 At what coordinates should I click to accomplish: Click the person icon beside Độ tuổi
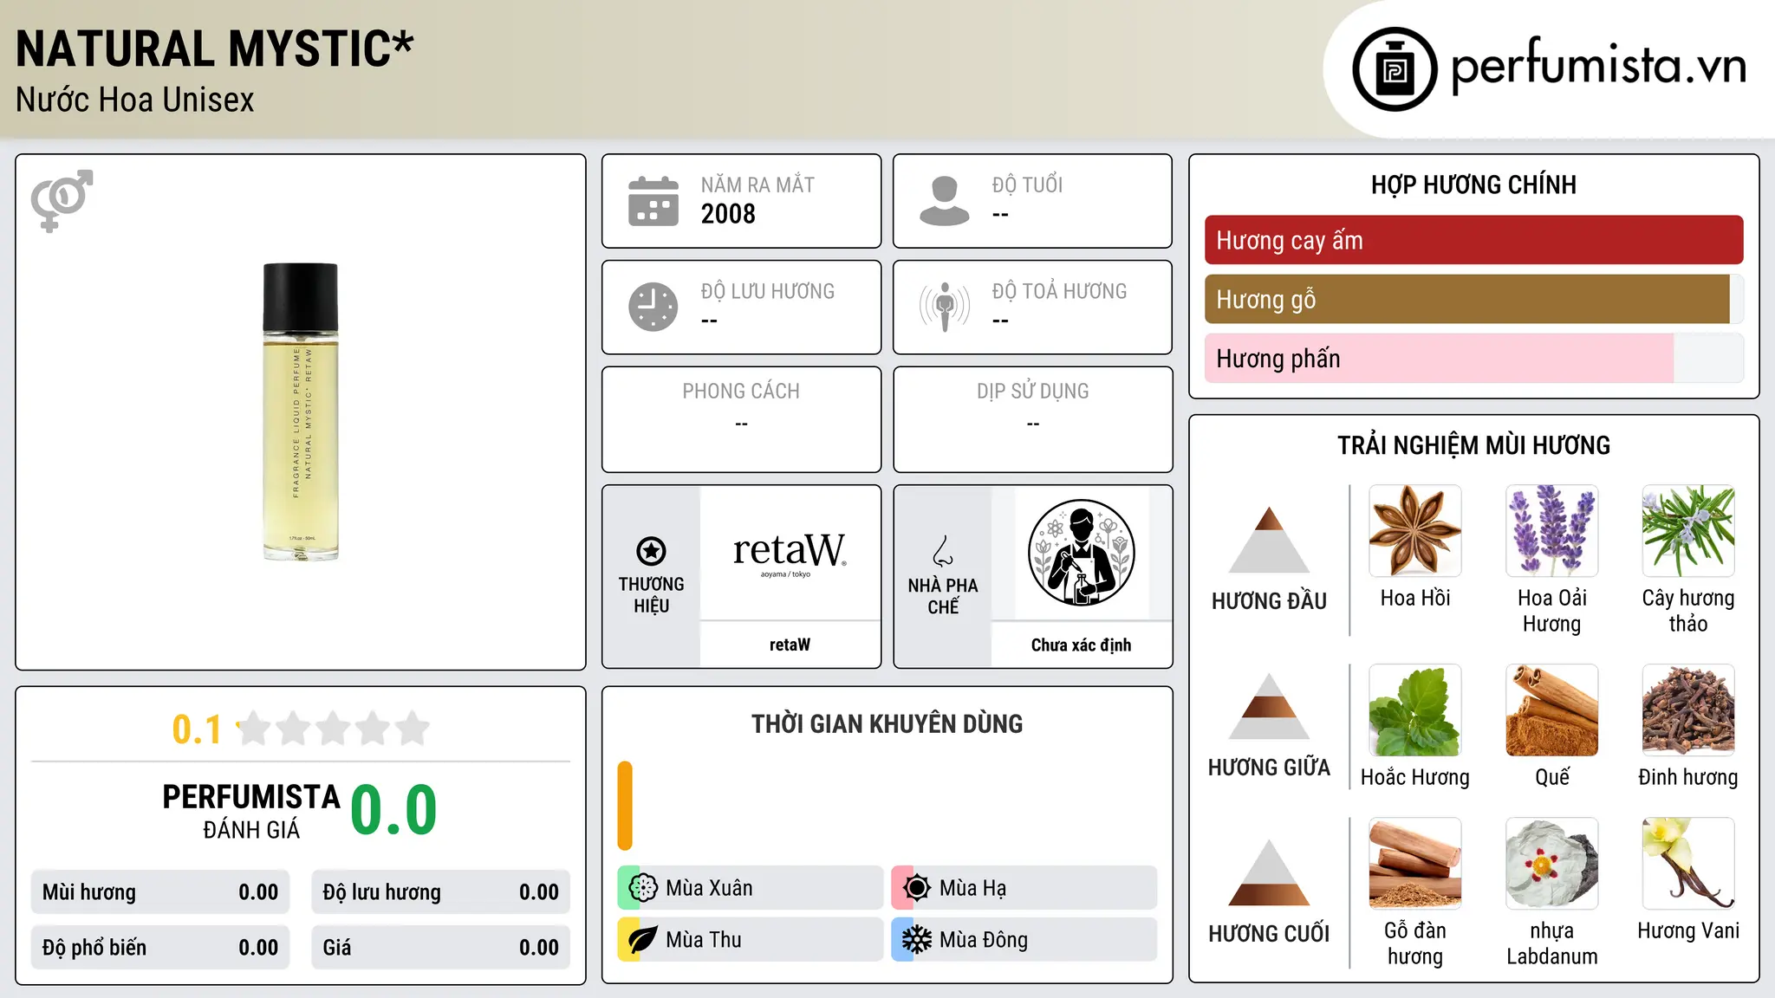click(x=945, y=201)
